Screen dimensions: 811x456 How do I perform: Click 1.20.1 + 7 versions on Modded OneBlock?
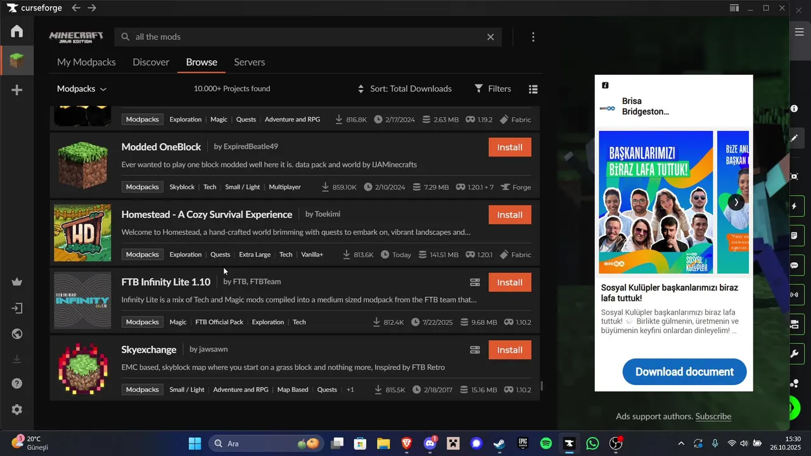[475, 187]
